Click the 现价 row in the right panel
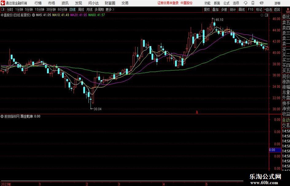 tap(286, 76)
